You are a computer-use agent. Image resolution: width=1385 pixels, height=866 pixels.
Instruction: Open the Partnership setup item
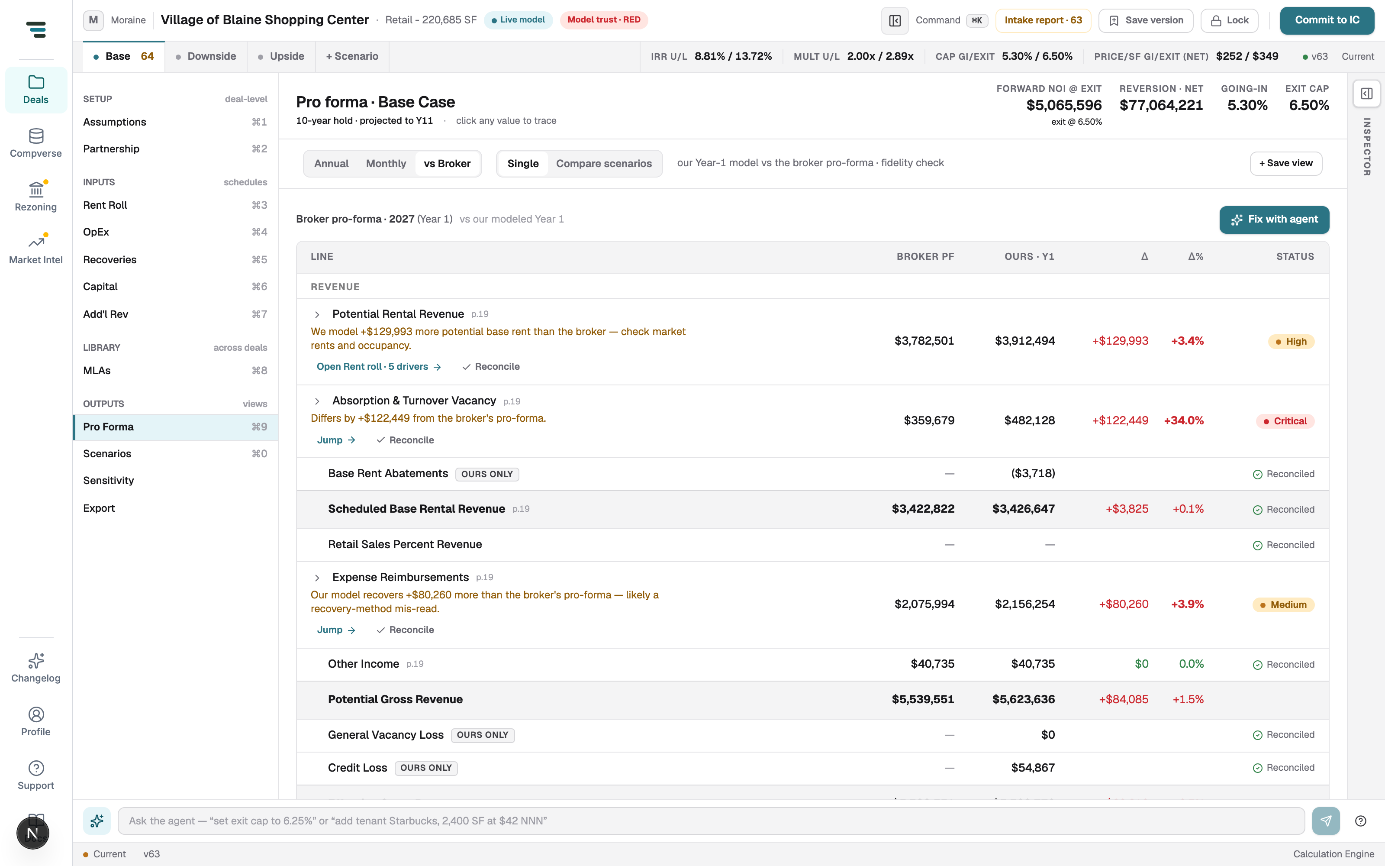(175, 149)
